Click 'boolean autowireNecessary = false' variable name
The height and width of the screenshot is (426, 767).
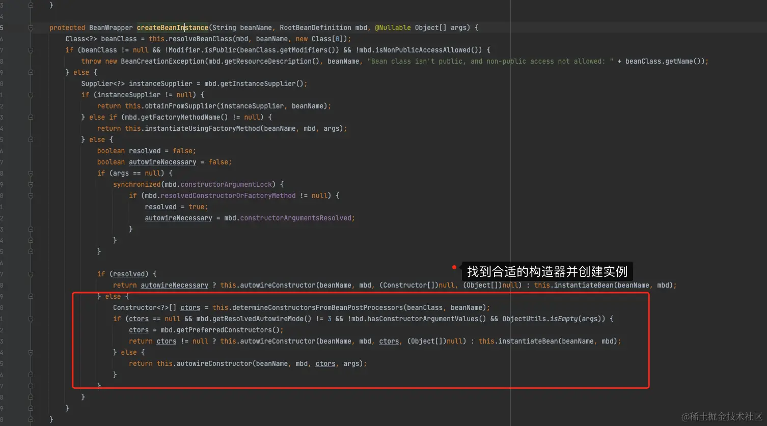coord(162,162)
